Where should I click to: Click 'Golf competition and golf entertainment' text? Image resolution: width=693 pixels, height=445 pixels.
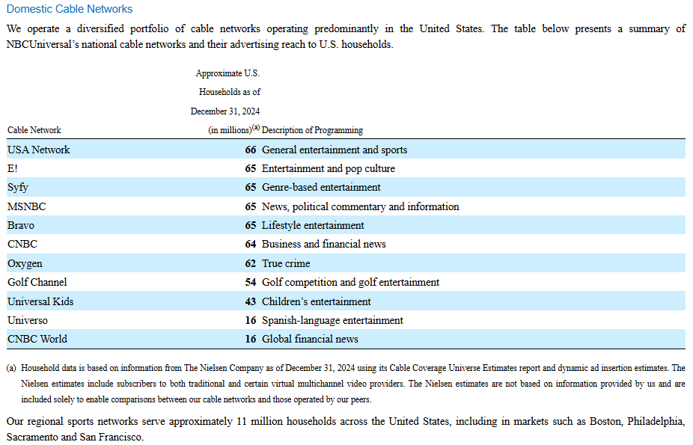(350, 282)
